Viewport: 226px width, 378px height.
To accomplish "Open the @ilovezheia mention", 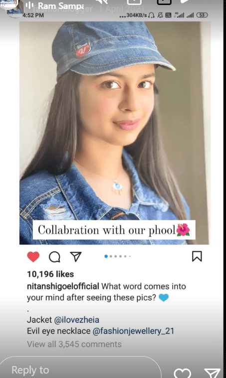I will pyautogui.click(x=76, y=320).
